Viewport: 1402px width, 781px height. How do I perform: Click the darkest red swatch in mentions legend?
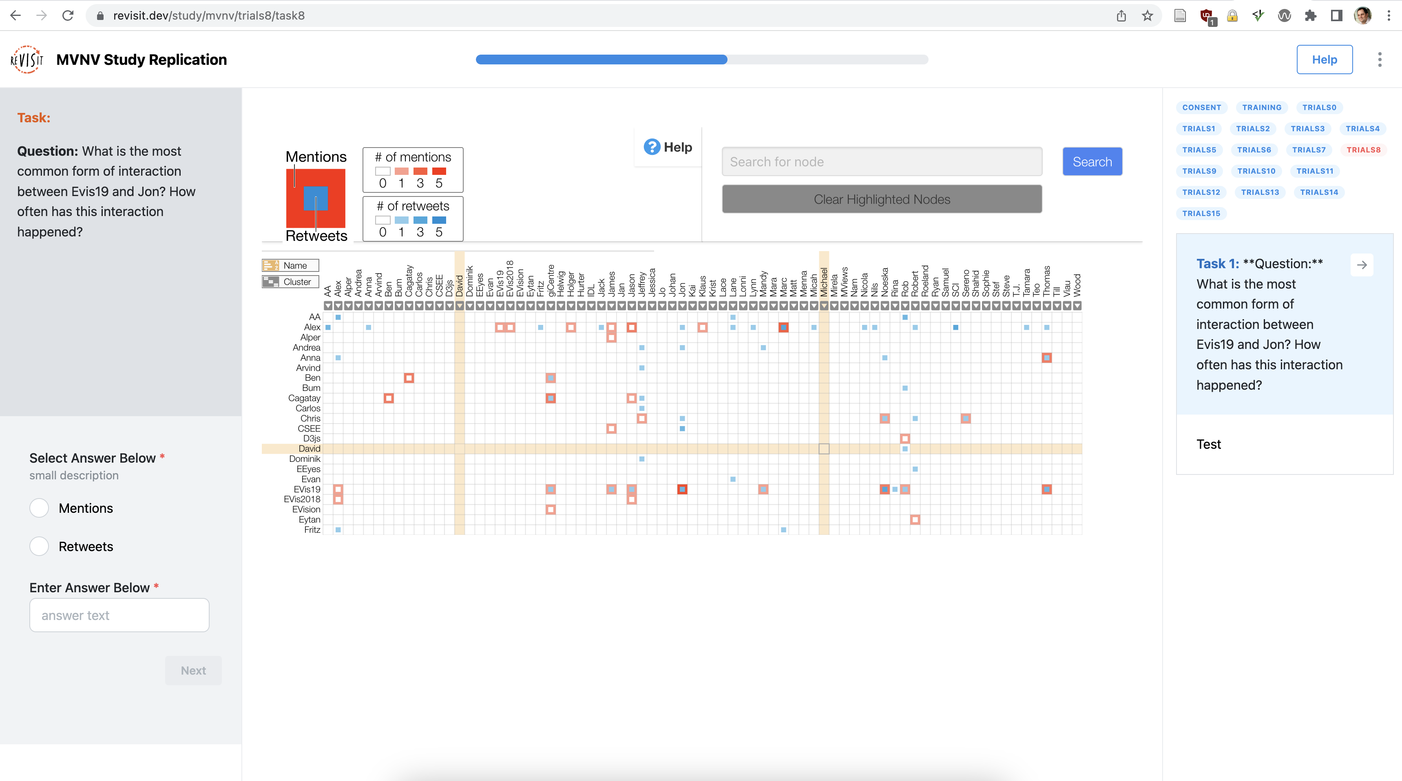[439, 171]
